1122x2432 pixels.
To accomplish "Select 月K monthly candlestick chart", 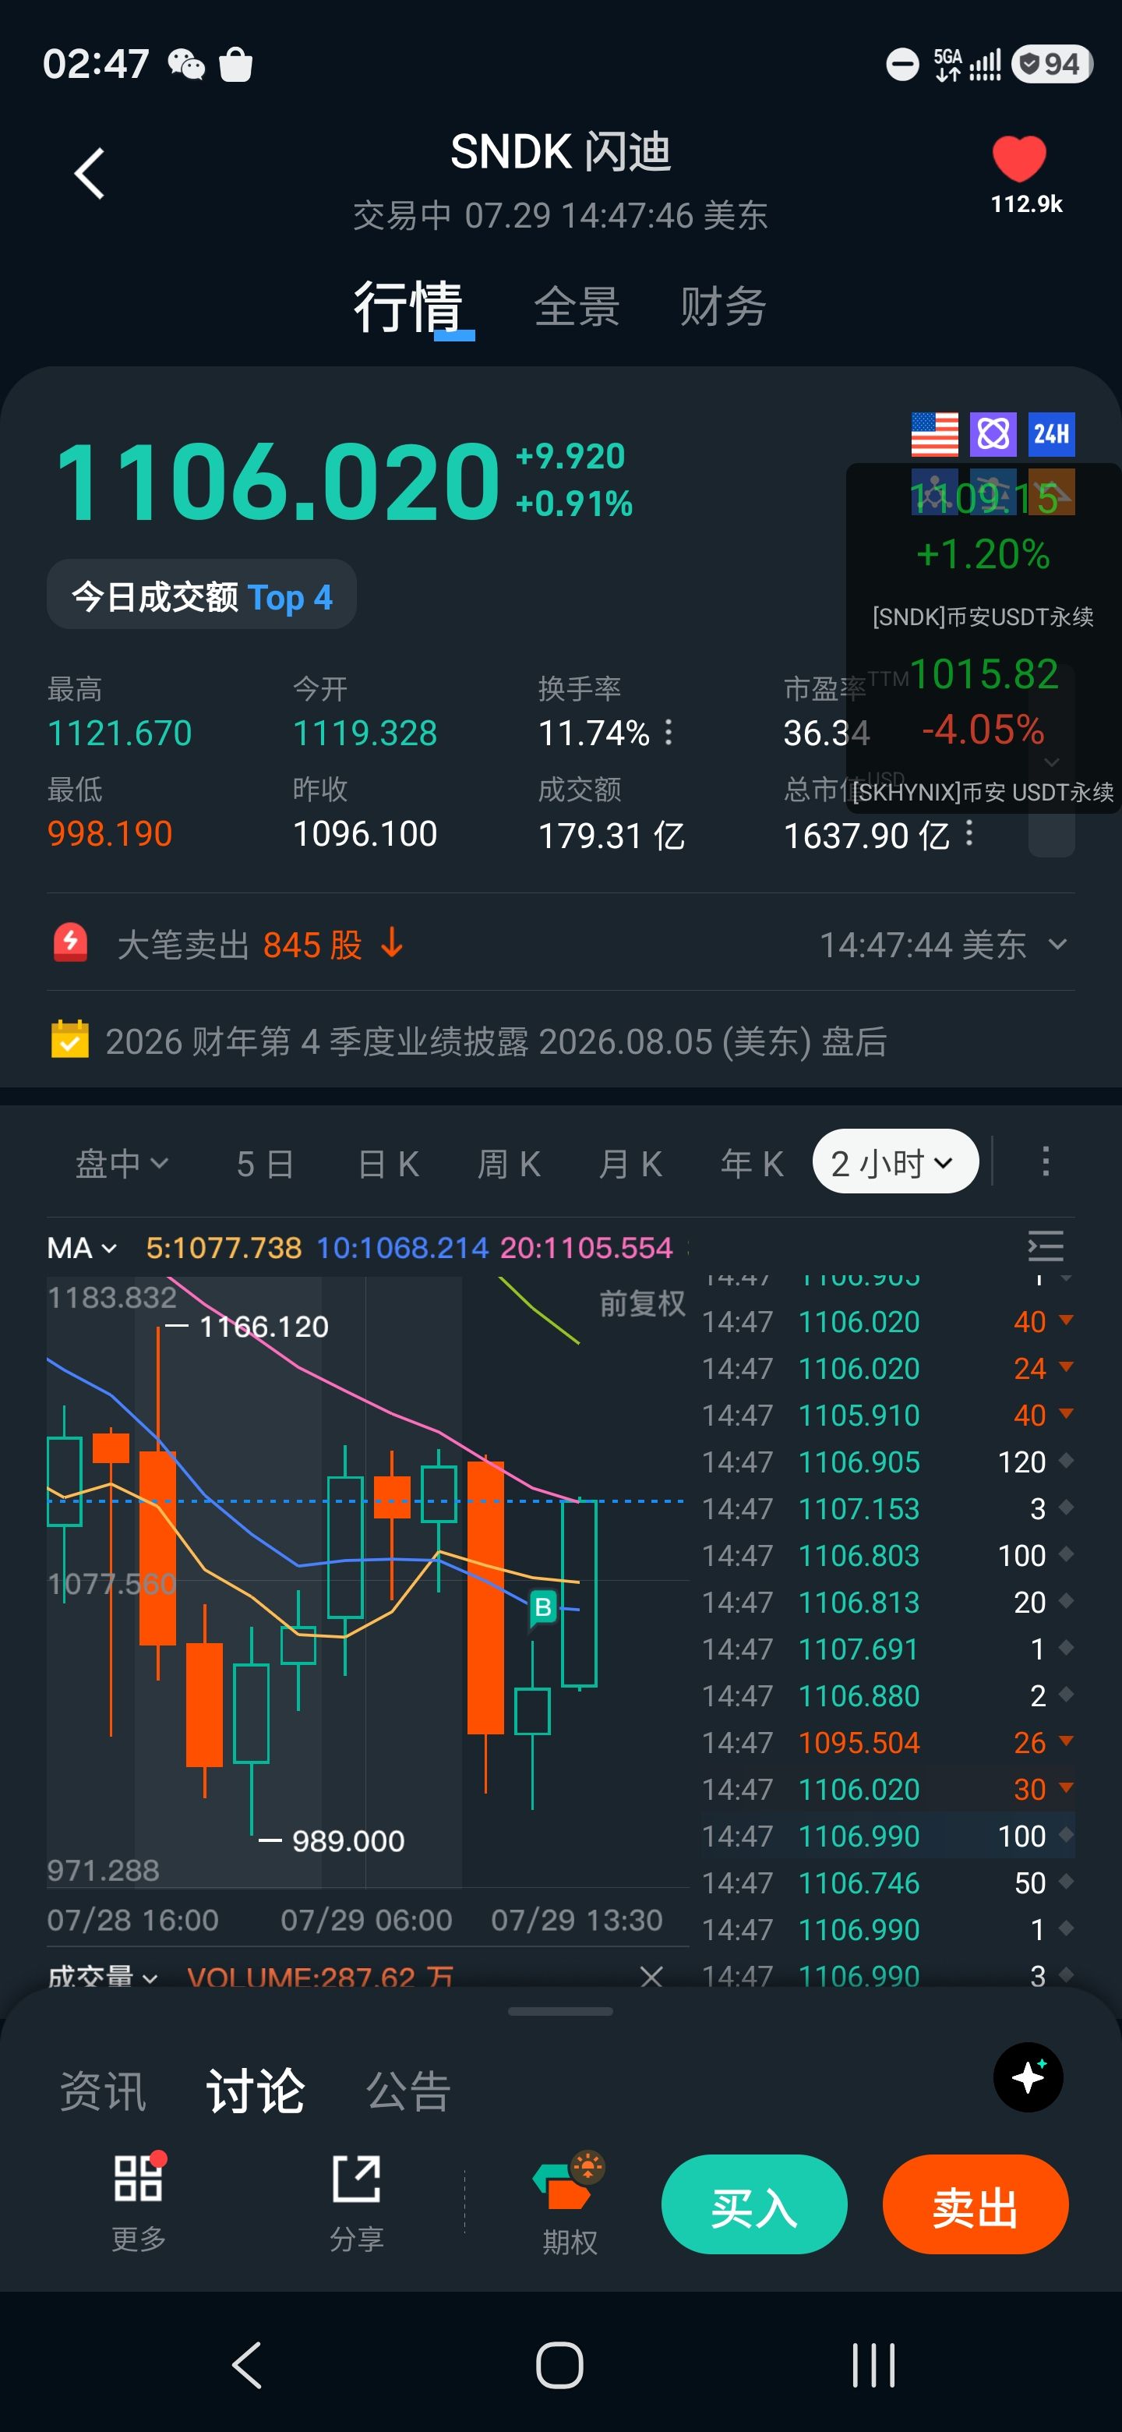I will click(x=630, y=1163).
